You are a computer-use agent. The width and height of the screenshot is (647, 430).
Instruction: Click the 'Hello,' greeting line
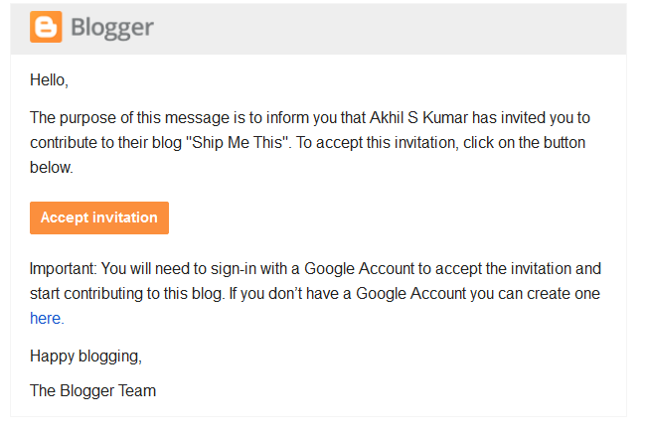click(49, 79)
